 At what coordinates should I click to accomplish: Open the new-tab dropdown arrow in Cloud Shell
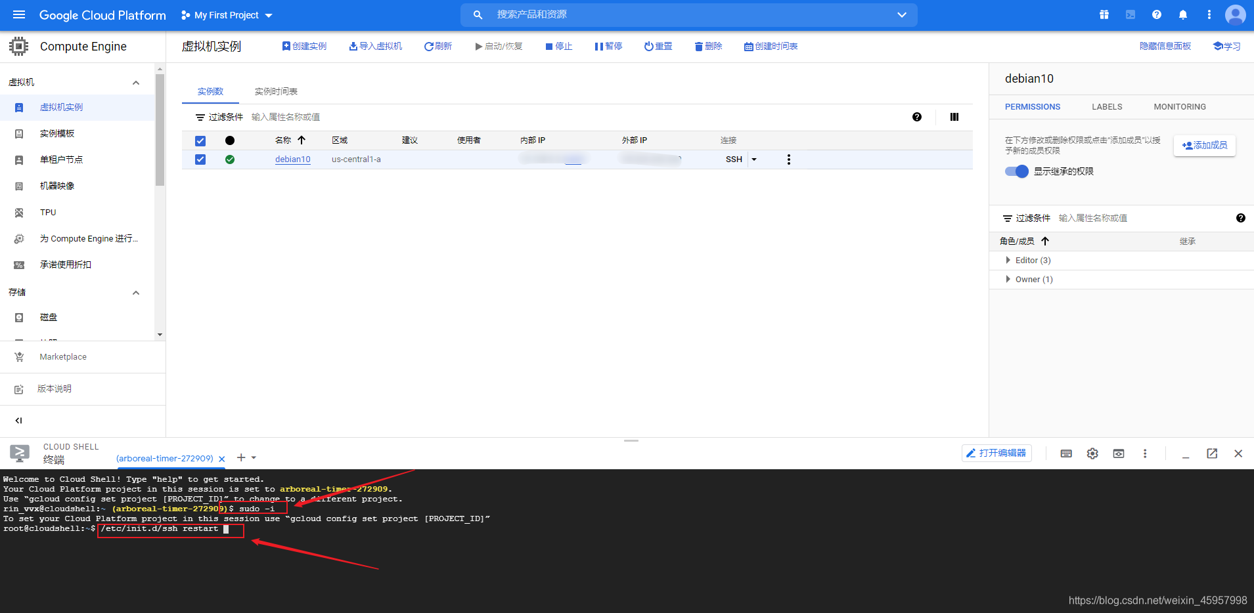coord(254,457)
